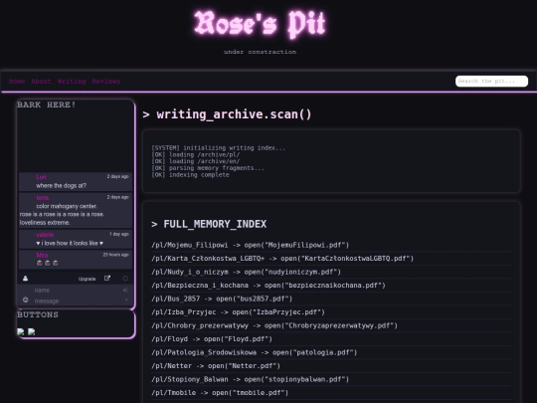Click the first broken button image
This screenshot has height=403, width=537.
(x=21, y=331)
